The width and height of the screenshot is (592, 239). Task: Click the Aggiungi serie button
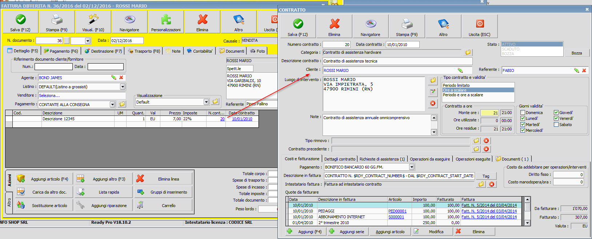pyautogui.click(x=348, y=232)
